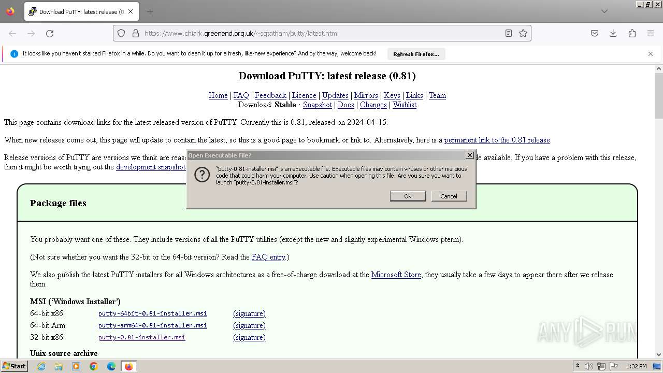663x373 pixels.
Task: Open the extensions puzzle icon
Action: (632, 33)
